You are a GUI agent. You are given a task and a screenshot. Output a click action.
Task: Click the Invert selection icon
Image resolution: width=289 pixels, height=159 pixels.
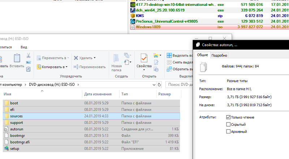coord(169,69)
